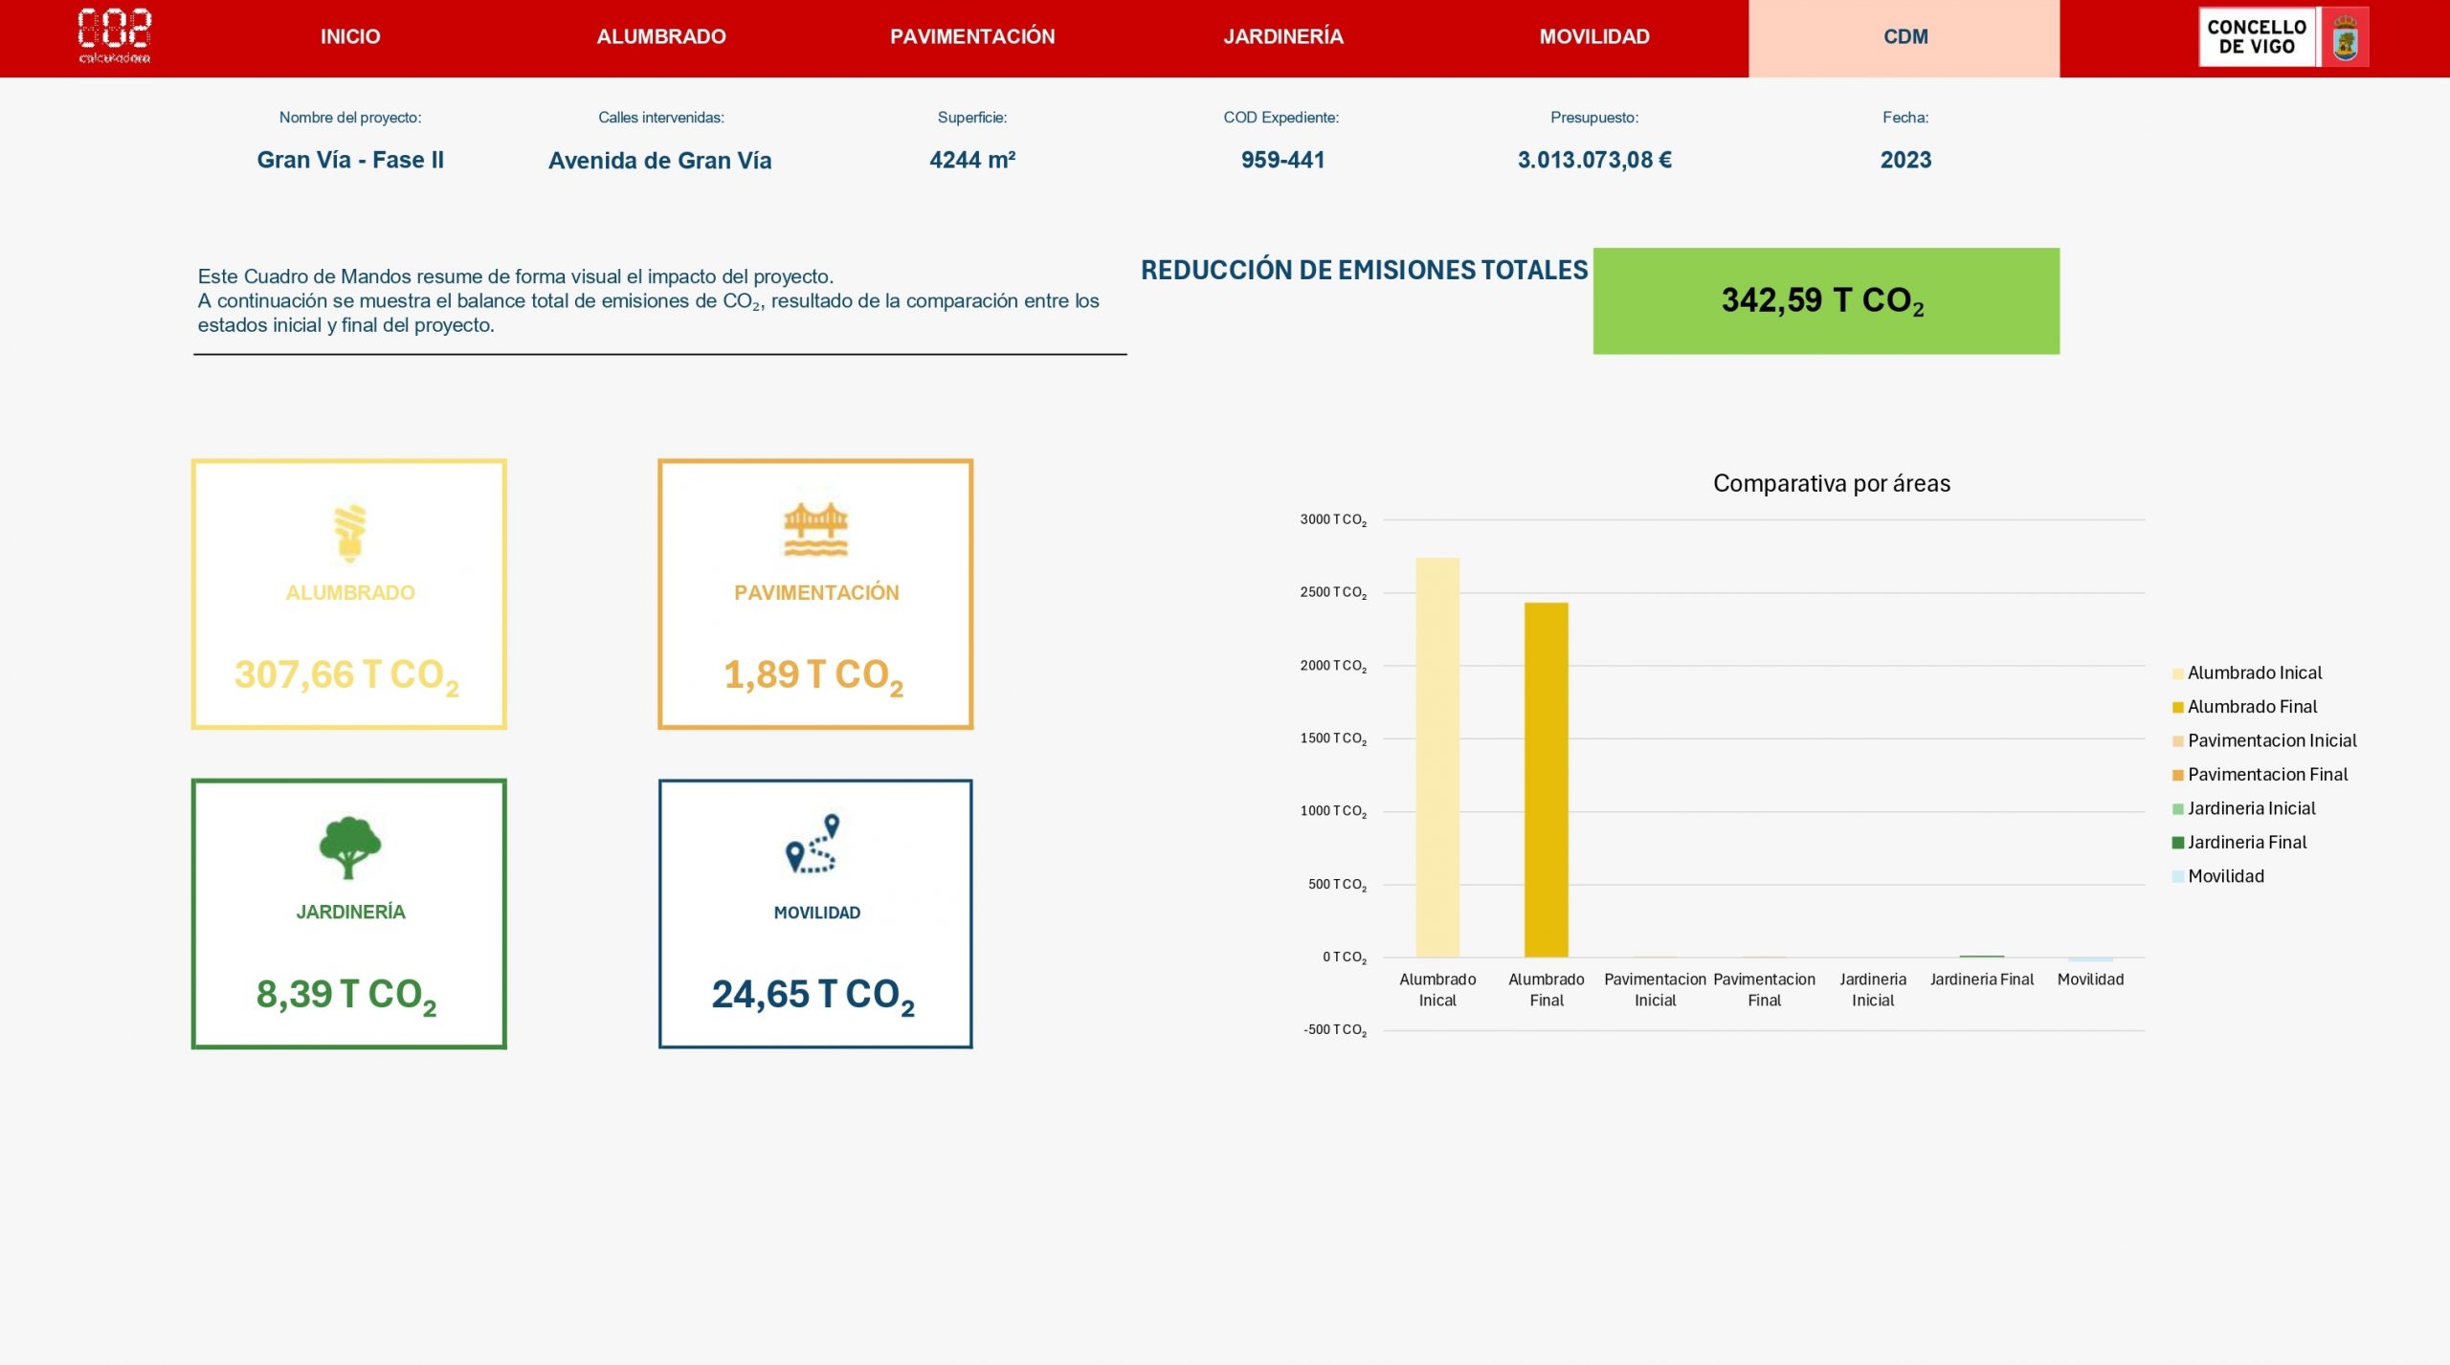
Task: Select the MOVILIDAD tab
Action: click(1594, 37)
